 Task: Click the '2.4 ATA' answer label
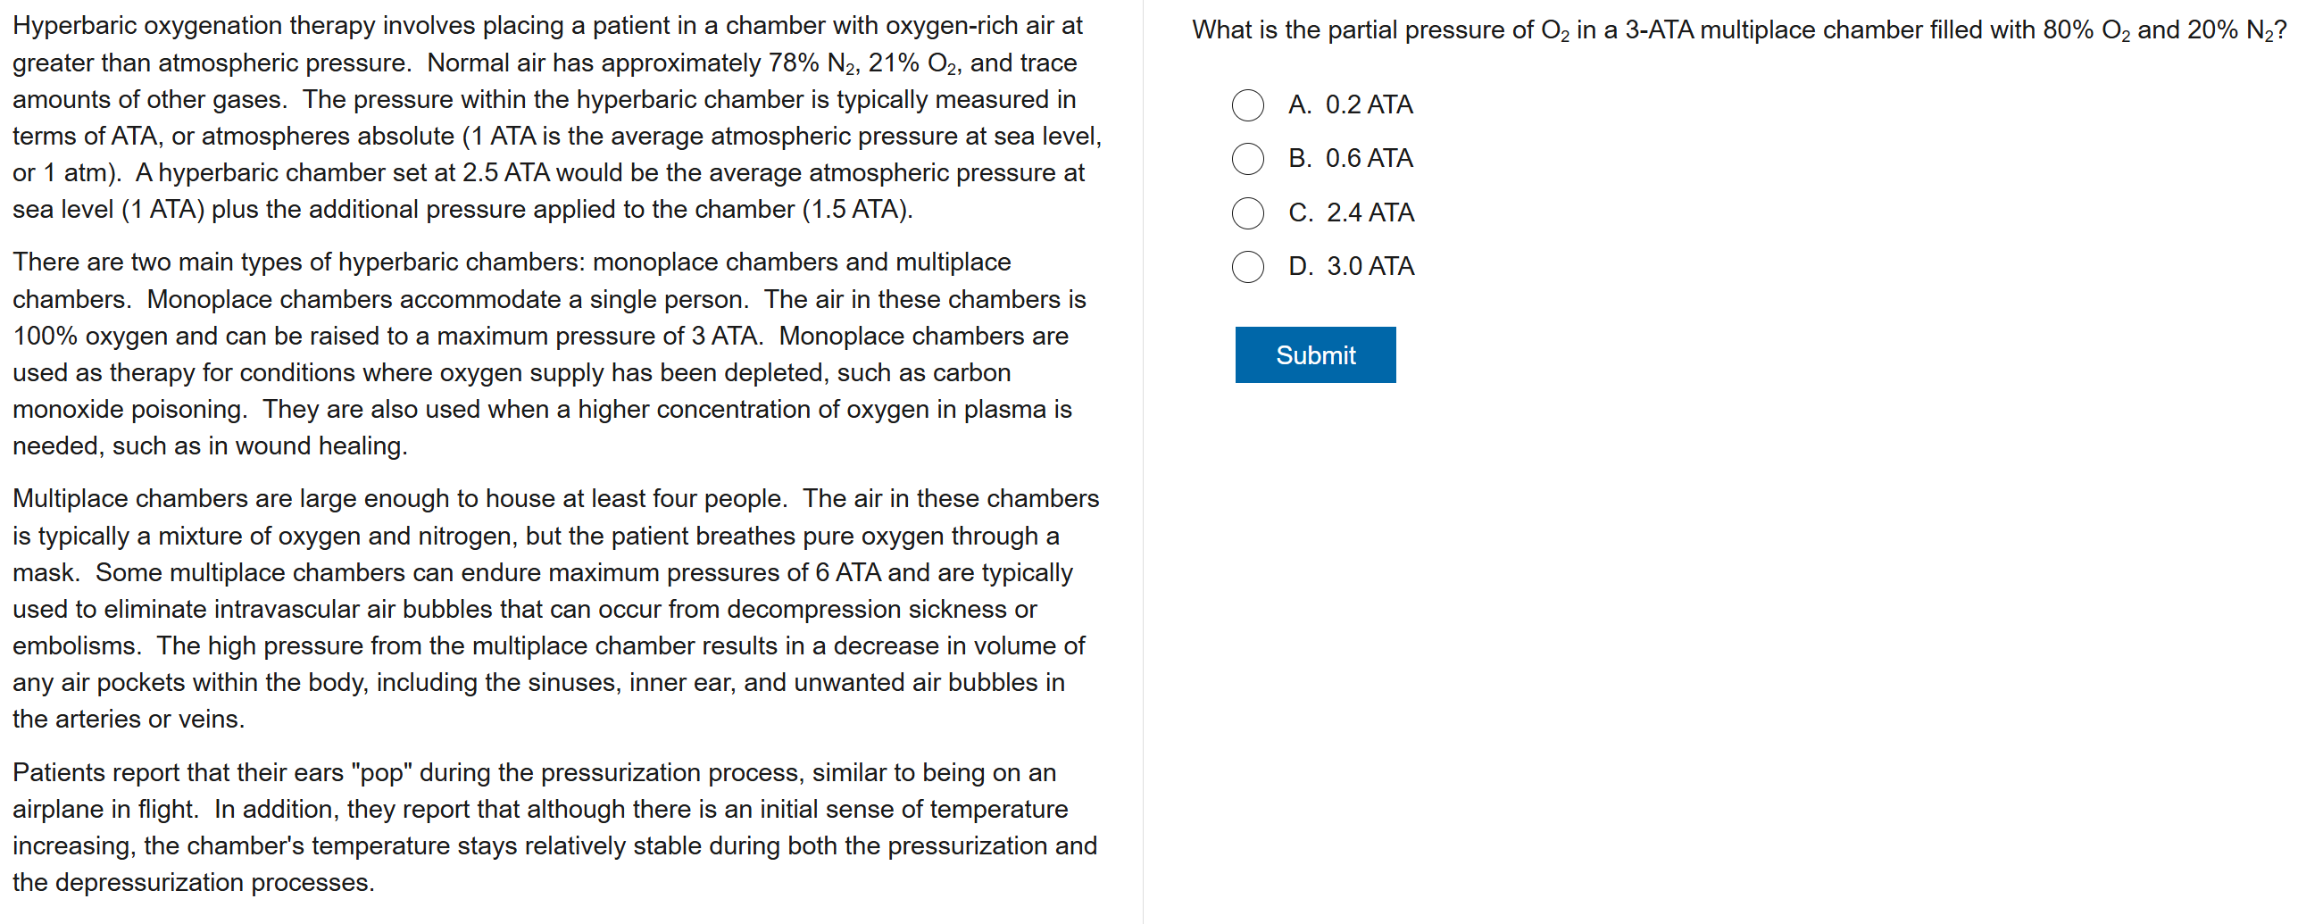pyautogui.click(x=1370, y=213)
